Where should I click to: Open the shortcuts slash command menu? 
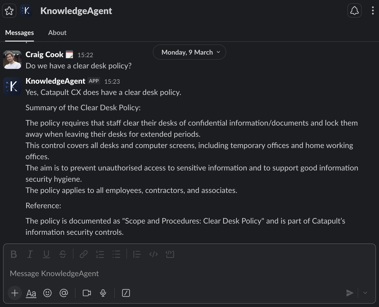(126, 293)
